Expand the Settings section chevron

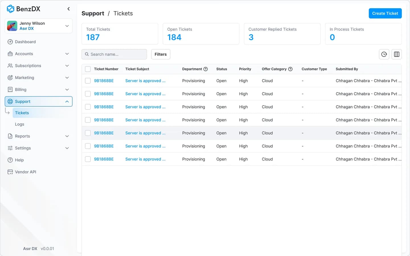[67, 148]
